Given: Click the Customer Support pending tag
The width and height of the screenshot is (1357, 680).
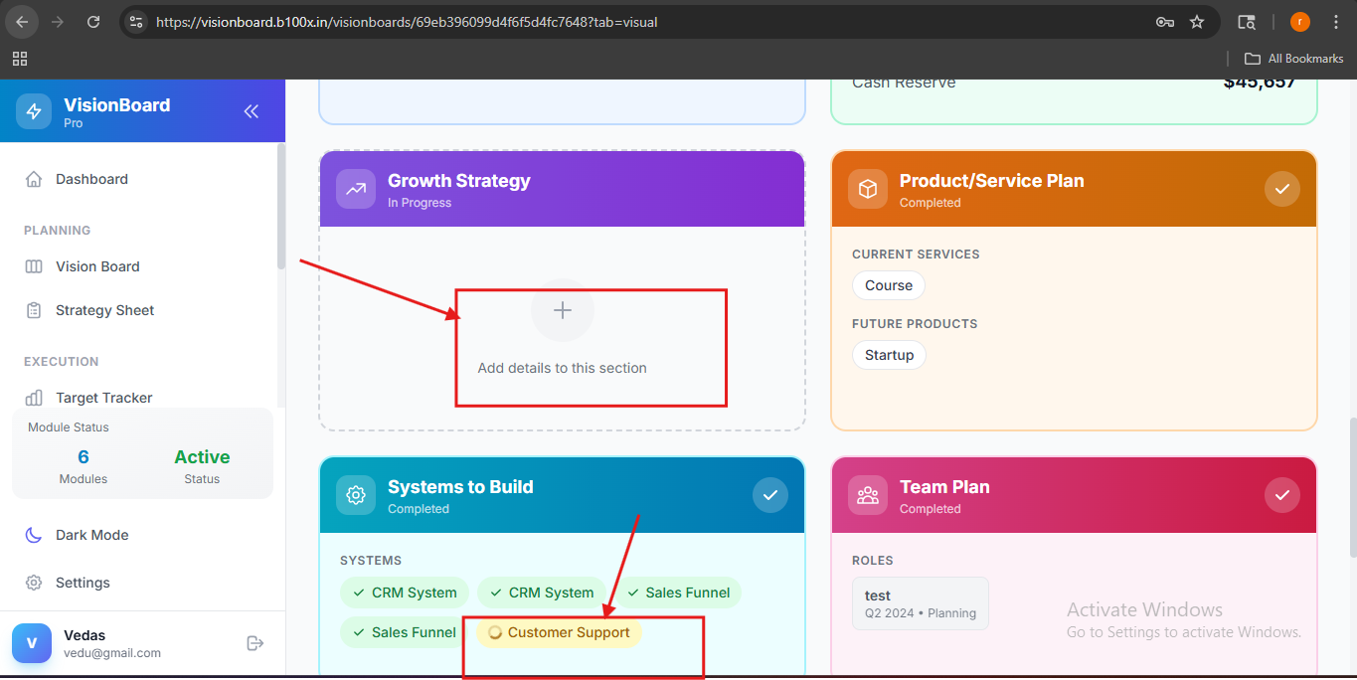Looking at the screenshot, I should tap(560, 632).
